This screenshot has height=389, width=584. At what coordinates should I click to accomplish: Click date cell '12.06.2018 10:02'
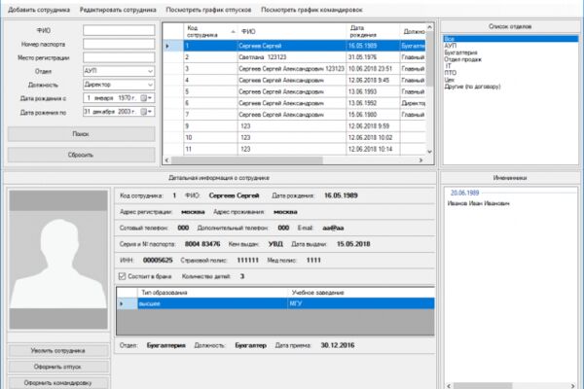click(x=373, y=138)
